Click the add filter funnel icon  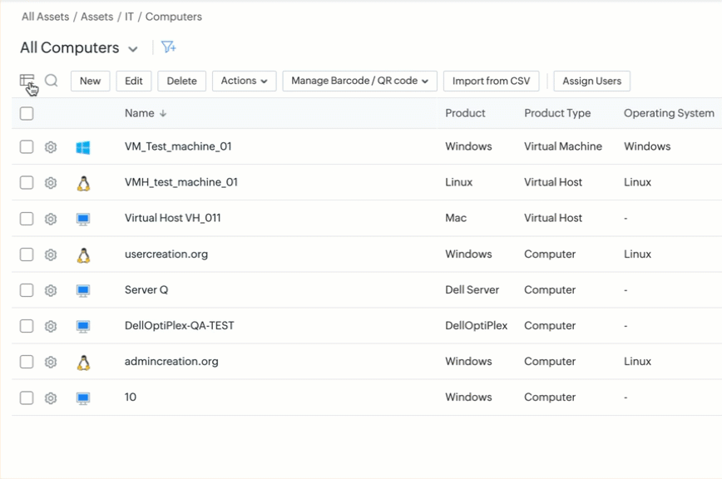point(169,47)
